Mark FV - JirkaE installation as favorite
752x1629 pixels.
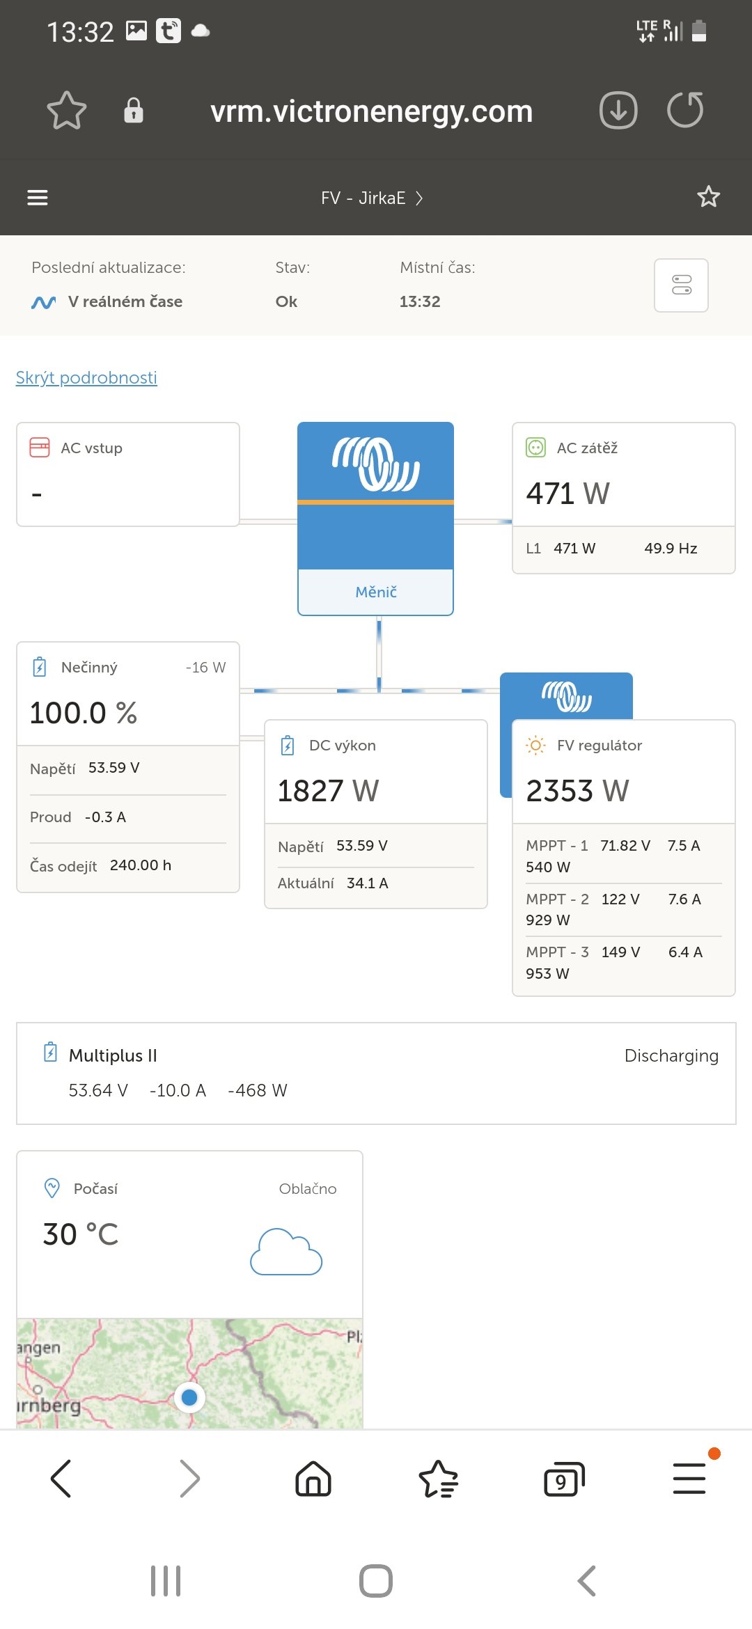[x=708, y=197]
